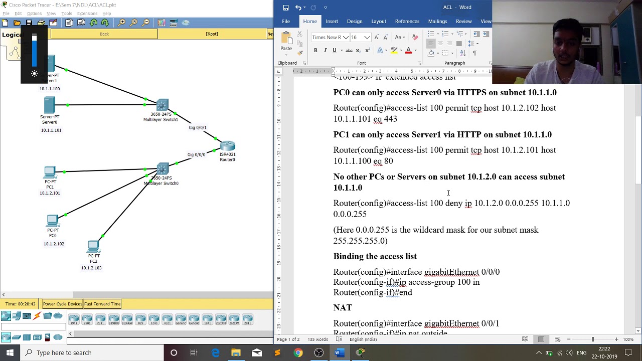Open the Insert tab in Word

(x=332, y=22)
